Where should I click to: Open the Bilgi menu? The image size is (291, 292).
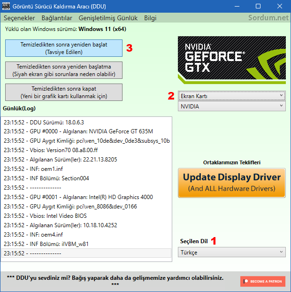(150, 18)
